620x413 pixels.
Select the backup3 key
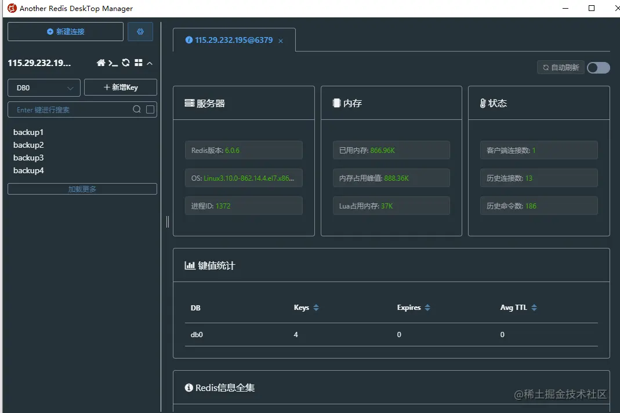point(28,158)
